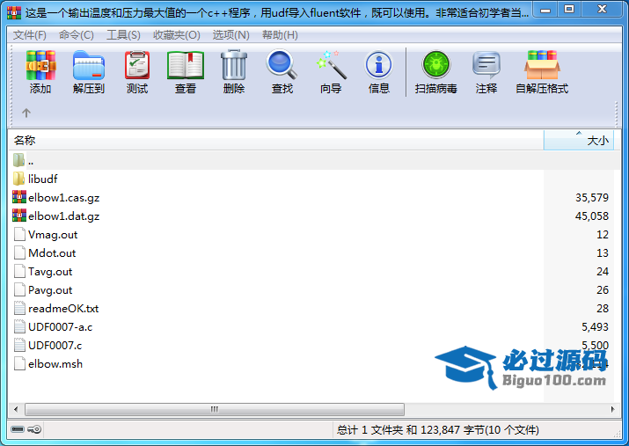
Task: Click size value 45,058
Action: tap(592, 216)
